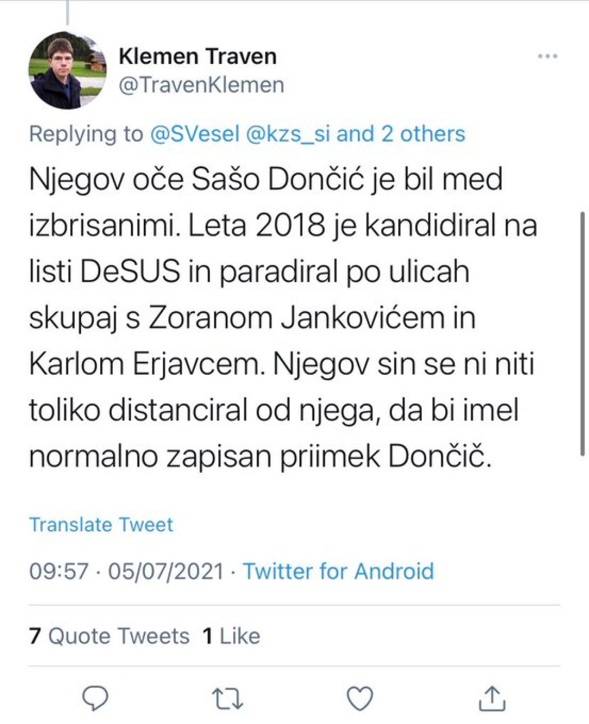589x724 pixels.
Task: Click Translate Tweet
Action: point(101,524)
